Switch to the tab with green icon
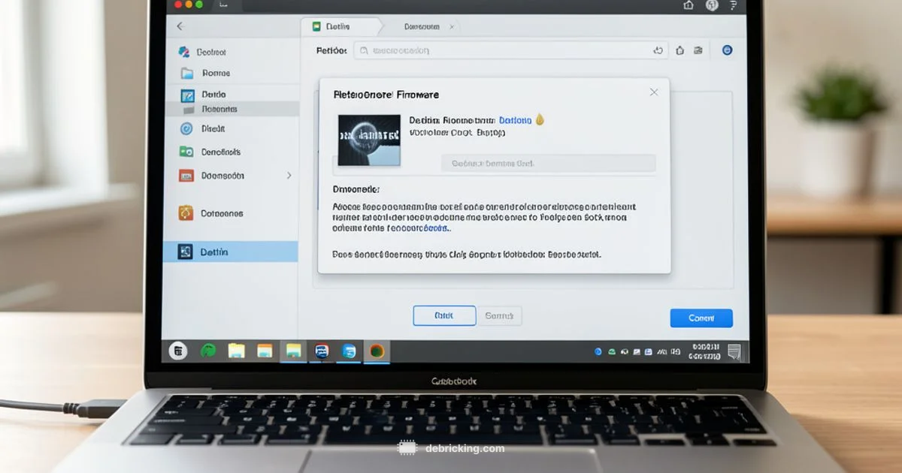 (337, 26)
